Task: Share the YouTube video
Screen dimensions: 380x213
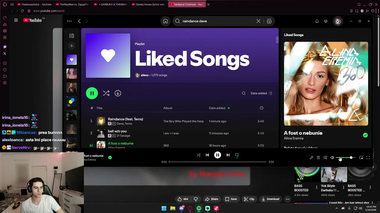Action: pos(212,199)
